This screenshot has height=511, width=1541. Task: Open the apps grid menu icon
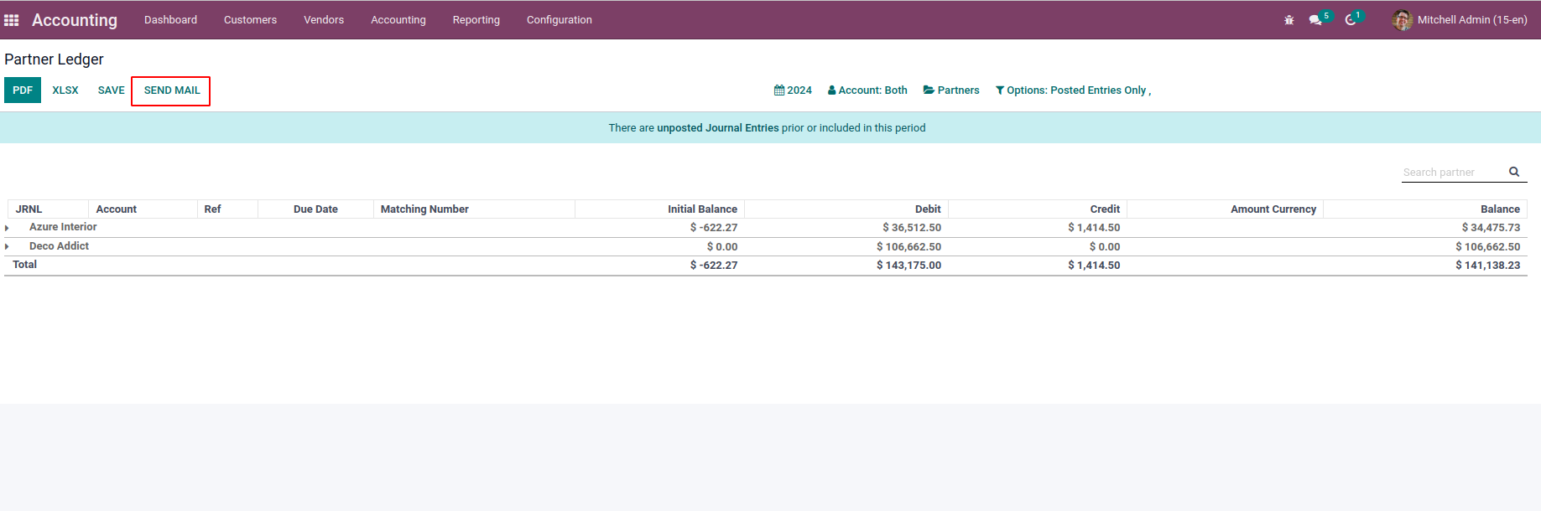pos(11,20)
